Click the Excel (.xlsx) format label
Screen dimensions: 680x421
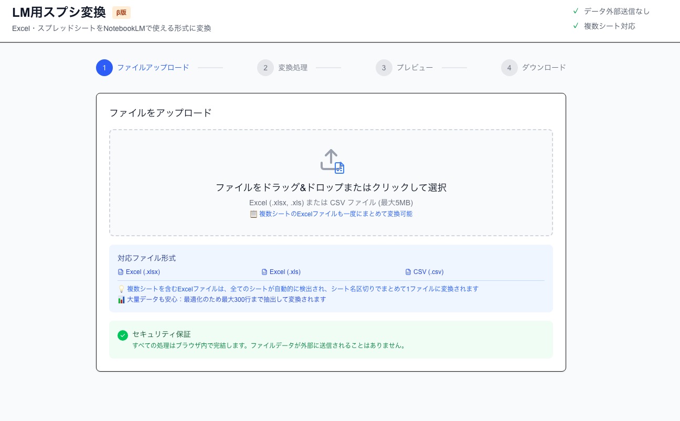[x=143, y=272]
